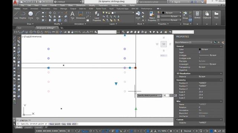Toggle the selected square button in Groups panel
This screenshot has width=238, height=133.
(x=190, y=20)
